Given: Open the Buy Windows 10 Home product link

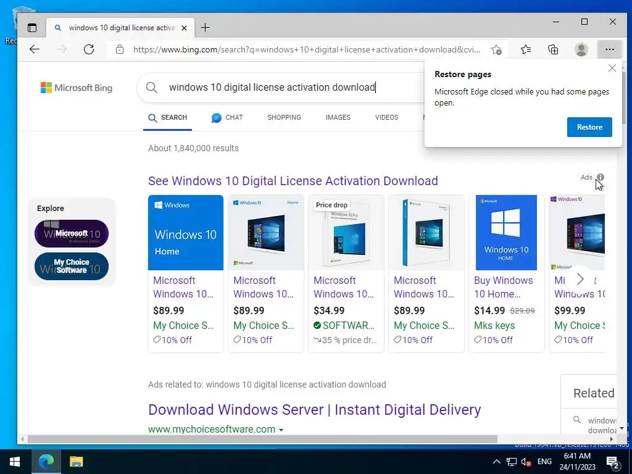Looking at the screenshot, I should (x=504, y=287).
